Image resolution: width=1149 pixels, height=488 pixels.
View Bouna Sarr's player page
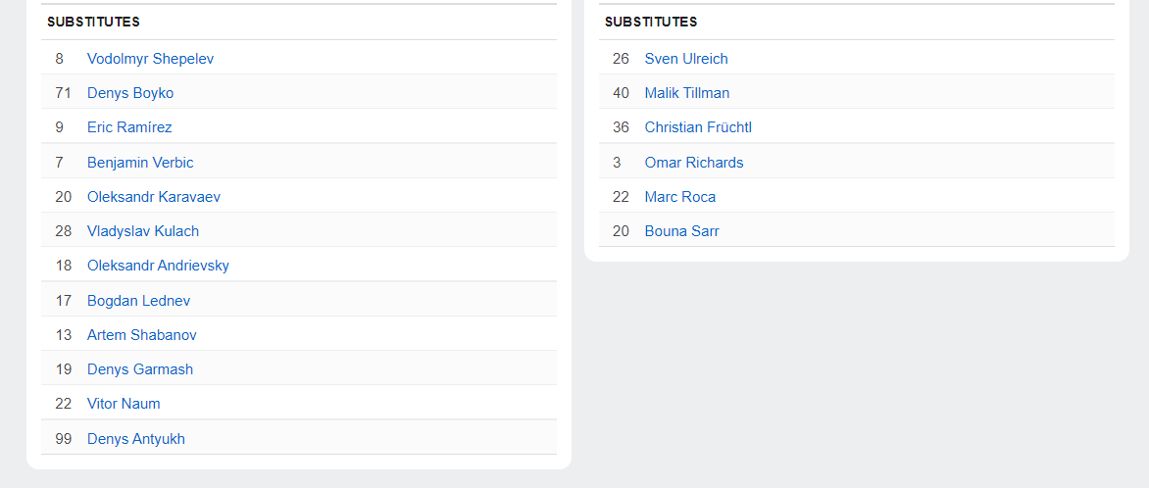tap(682, 231)
